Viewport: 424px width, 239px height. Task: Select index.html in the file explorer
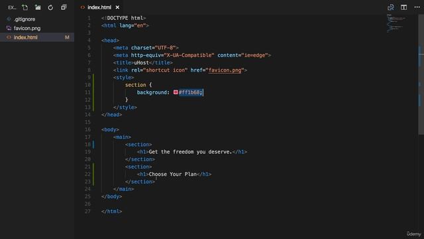pyautogui.click(x=37, y=37)
